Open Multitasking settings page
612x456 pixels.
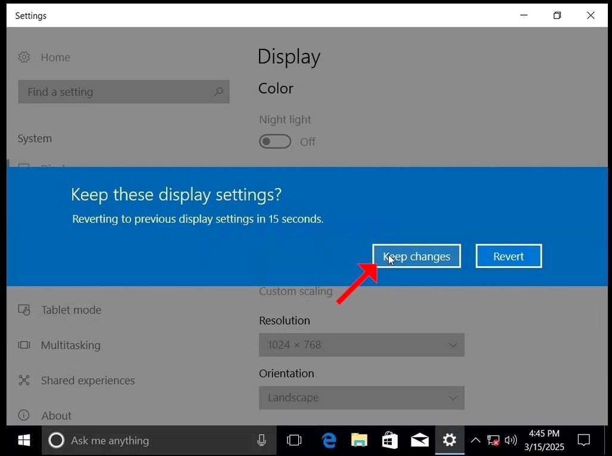tap(71, 345)
